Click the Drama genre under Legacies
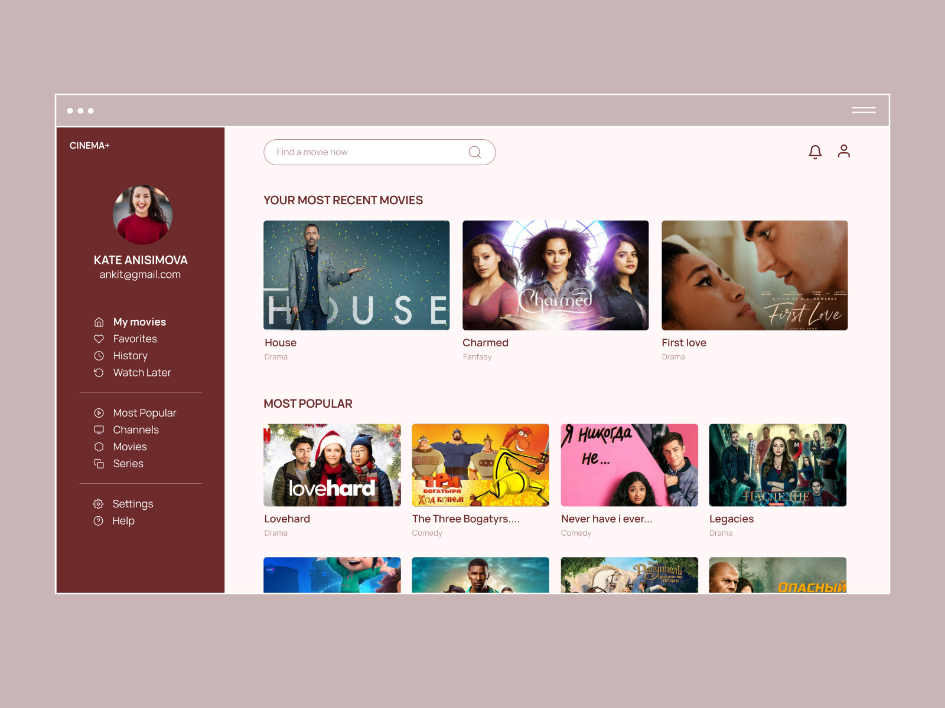945x708 pixels. [721, 533]
